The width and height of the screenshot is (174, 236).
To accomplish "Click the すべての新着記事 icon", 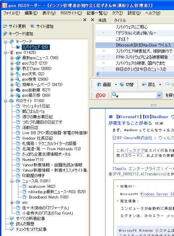I will pyautogui.click(x=12, y=218).
